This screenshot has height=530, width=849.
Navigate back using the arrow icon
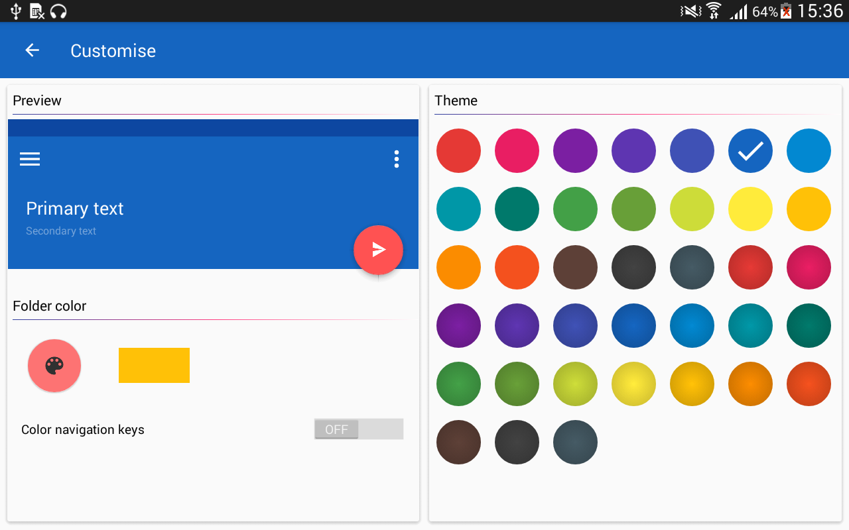[x=32, y=50]
